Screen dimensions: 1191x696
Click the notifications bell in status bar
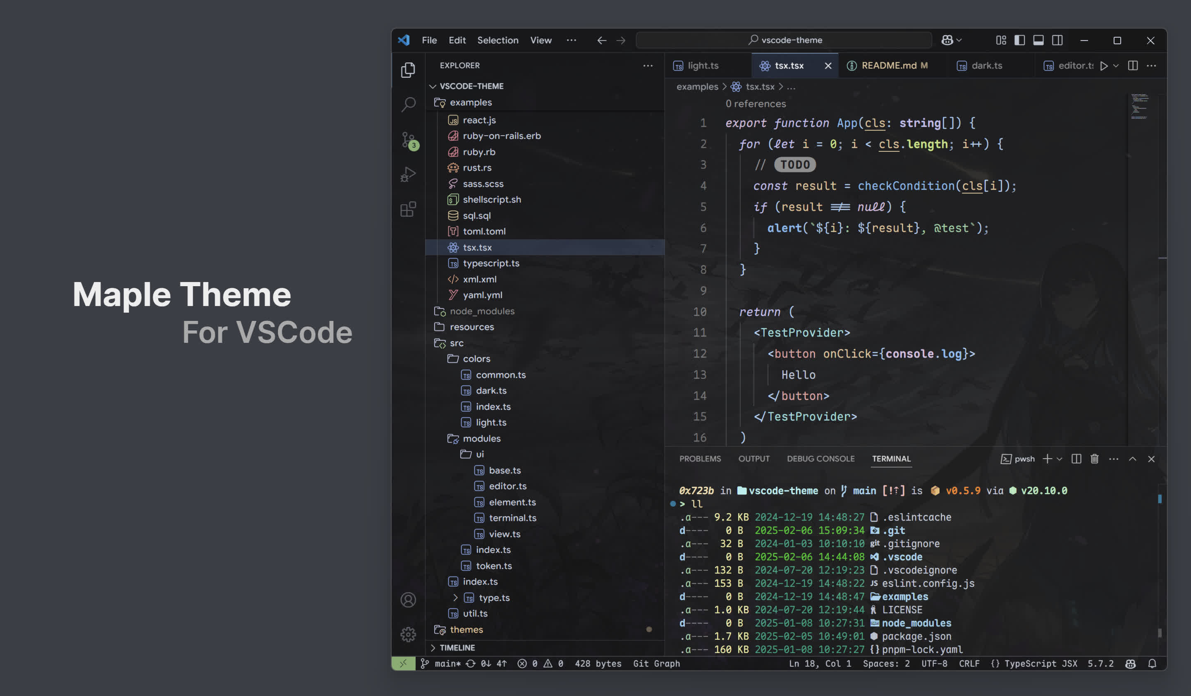point(1152,663)
